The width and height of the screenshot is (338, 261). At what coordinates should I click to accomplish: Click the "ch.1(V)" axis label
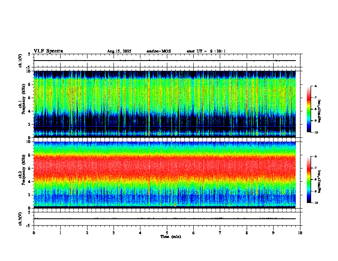pyautogui.click(x=20, y=61)
